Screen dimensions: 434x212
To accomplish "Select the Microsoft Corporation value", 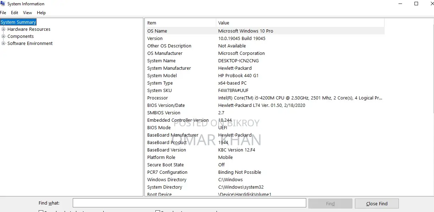I will 241,53.
